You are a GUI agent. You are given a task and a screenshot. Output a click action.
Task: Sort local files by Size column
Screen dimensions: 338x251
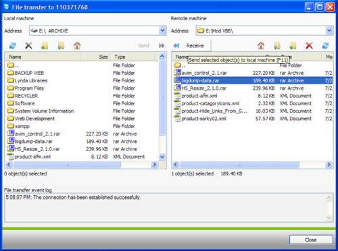(96, 57)
